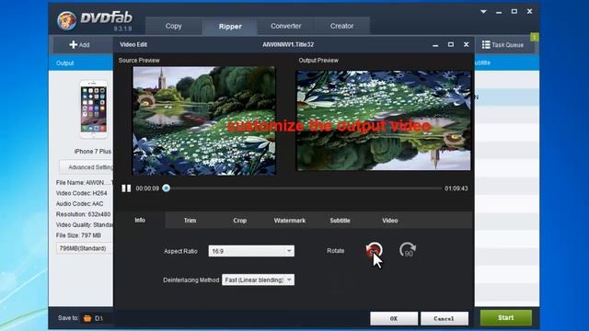
Task: Pause the preview playback
Action: [126, 188]
